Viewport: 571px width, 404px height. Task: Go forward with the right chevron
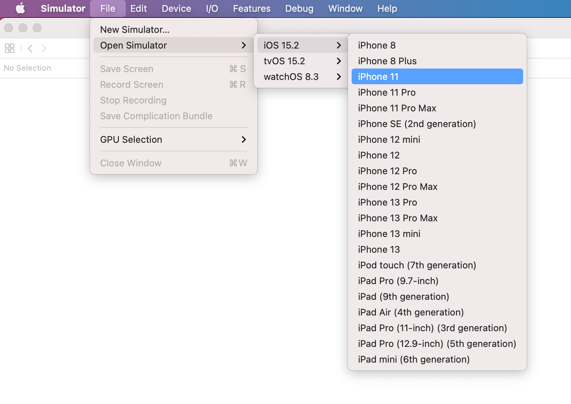44,48
